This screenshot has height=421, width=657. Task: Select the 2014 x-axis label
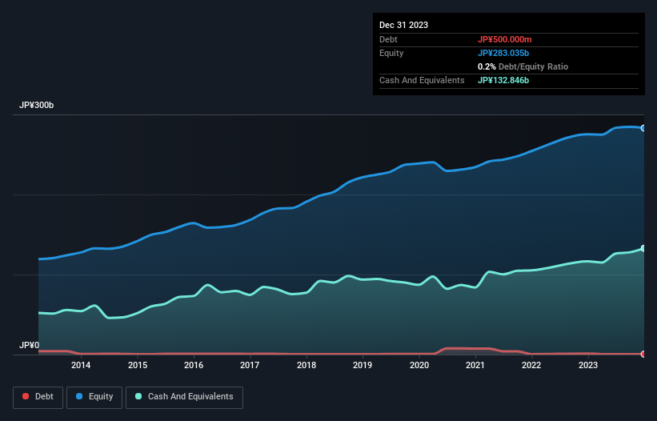[80, 366]
